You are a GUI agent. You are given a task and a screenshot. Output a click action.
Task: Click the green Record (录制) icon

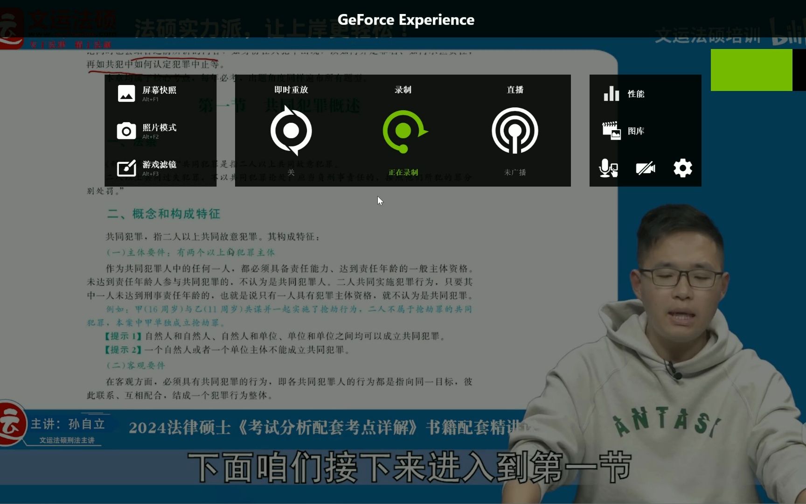[404, 131]
